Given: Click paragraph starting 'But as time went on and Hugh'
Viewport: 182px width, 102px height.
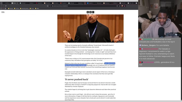Looking at the screenshot, I should coord(90,97).
